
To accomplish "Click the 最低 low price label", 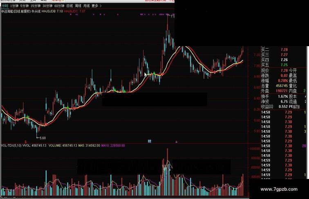I will click(293, 81).
